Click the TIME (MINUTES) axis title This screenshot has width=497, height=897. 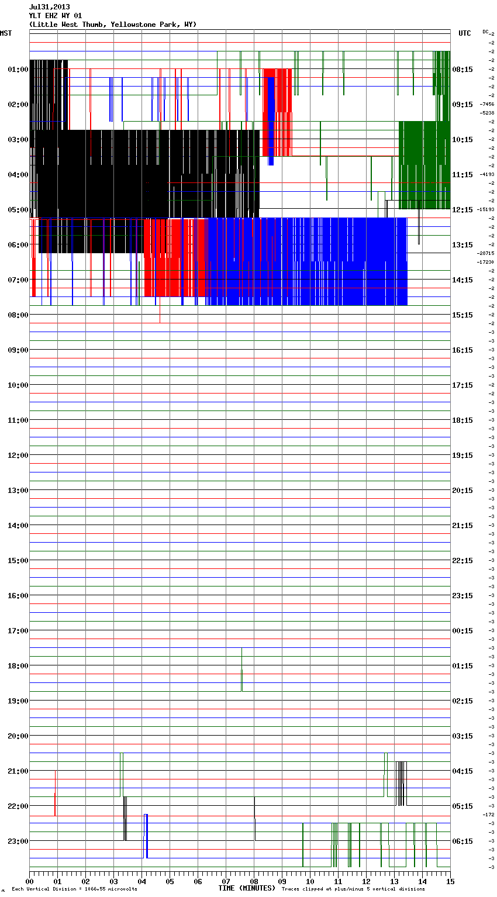click(247, 888)
